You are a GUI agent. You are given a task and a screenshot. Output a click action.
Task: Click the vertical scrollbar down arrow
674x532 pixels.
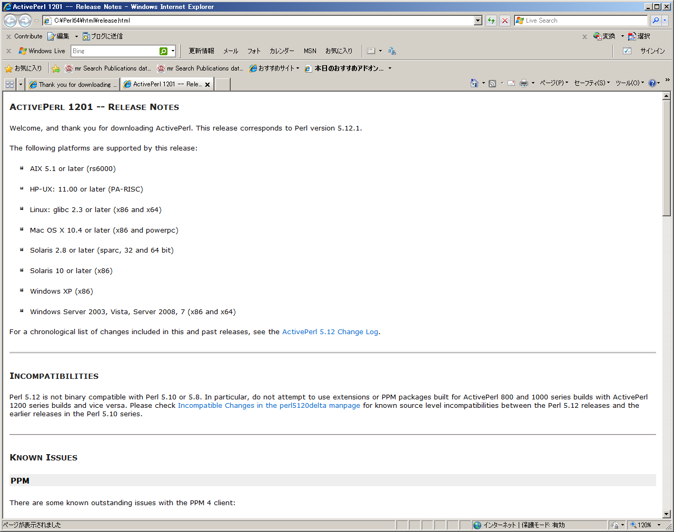[667, 514]
